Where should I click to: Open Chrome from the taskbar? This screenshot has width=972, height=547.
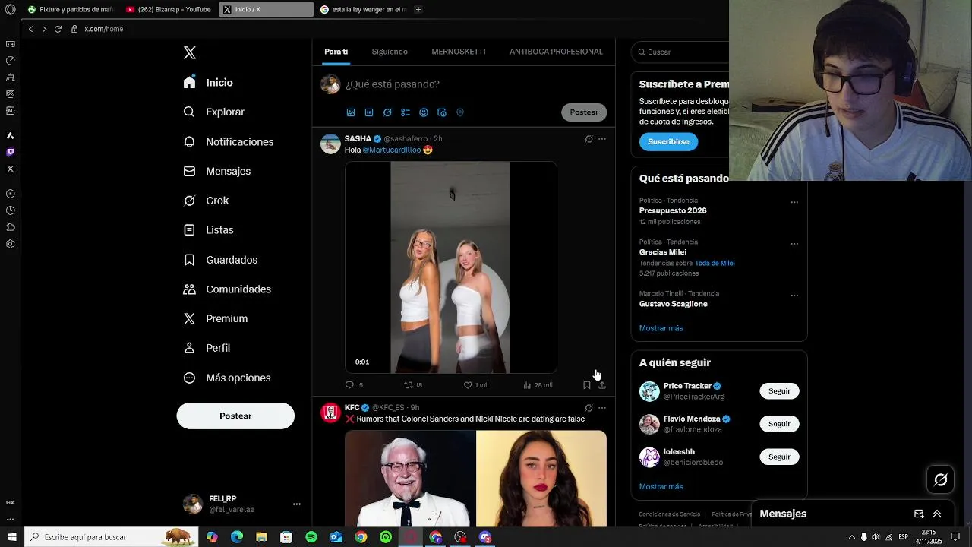coord(361,537)
